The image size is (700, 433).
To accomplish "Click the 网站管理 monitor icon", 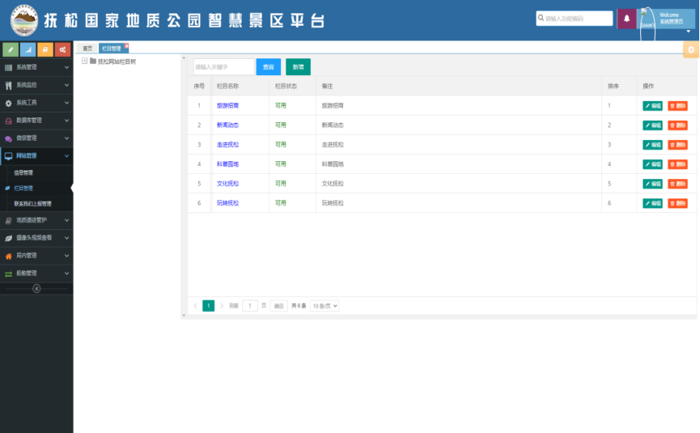I will (8, 156).
